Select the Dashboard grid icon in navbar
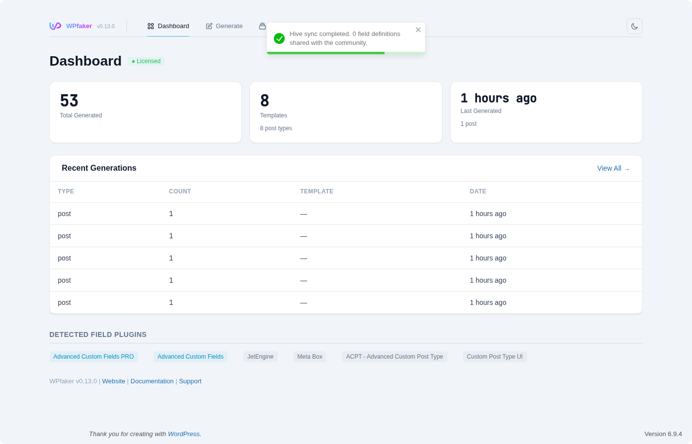The width and height of the screenshot is (692, 444). pyautogui.click(x=151, y=26)
